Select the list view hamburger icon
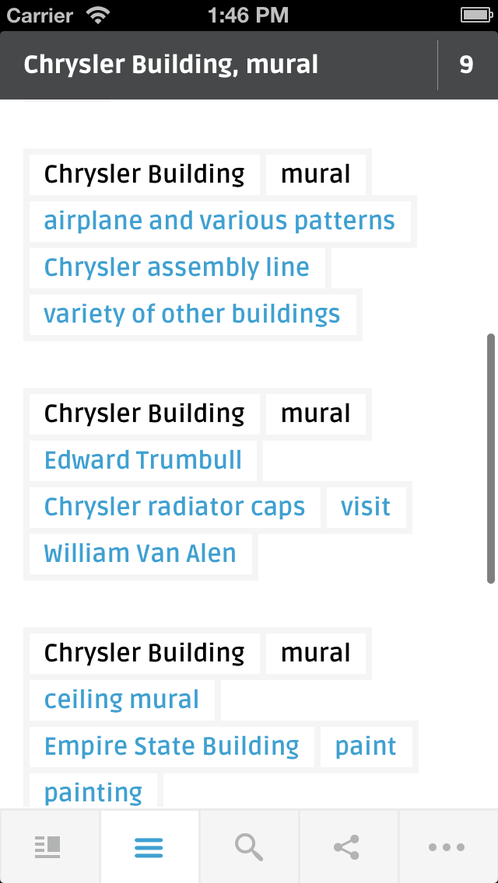This screenshot has width=498, height=883. 149,847
